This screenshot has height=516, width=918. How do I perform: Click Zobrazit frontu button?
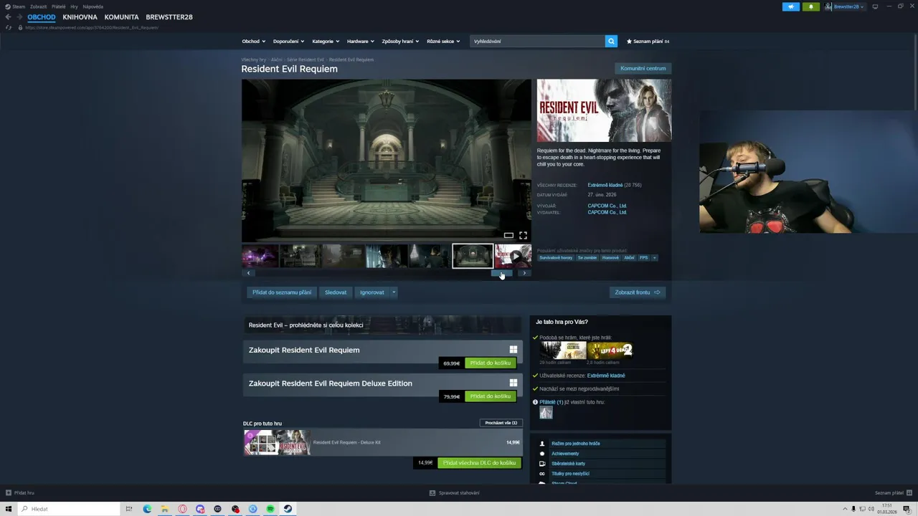(638, 292)
